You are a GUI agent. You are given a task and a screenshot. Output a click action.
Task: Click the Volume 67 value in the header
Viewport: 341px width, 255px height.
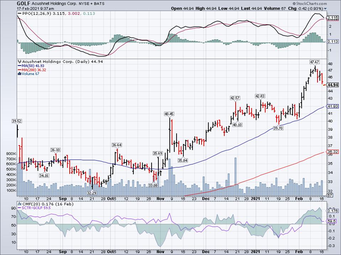tap(275, 9)
